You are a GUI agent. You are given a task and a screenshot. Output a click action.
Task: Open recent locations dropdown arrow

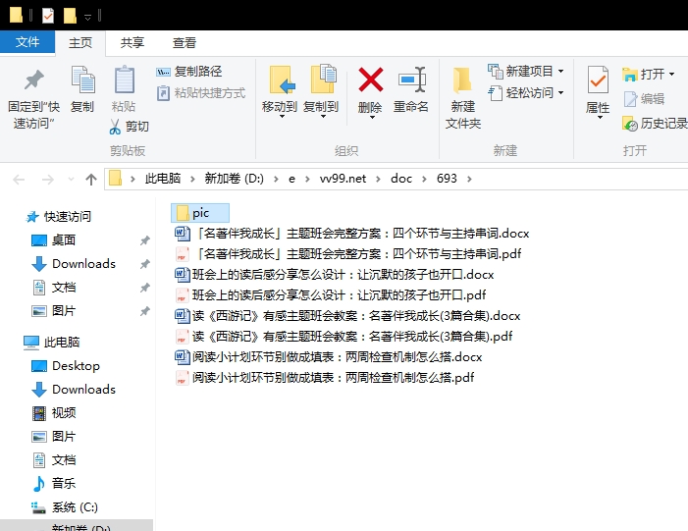click(x=71, y=179)
